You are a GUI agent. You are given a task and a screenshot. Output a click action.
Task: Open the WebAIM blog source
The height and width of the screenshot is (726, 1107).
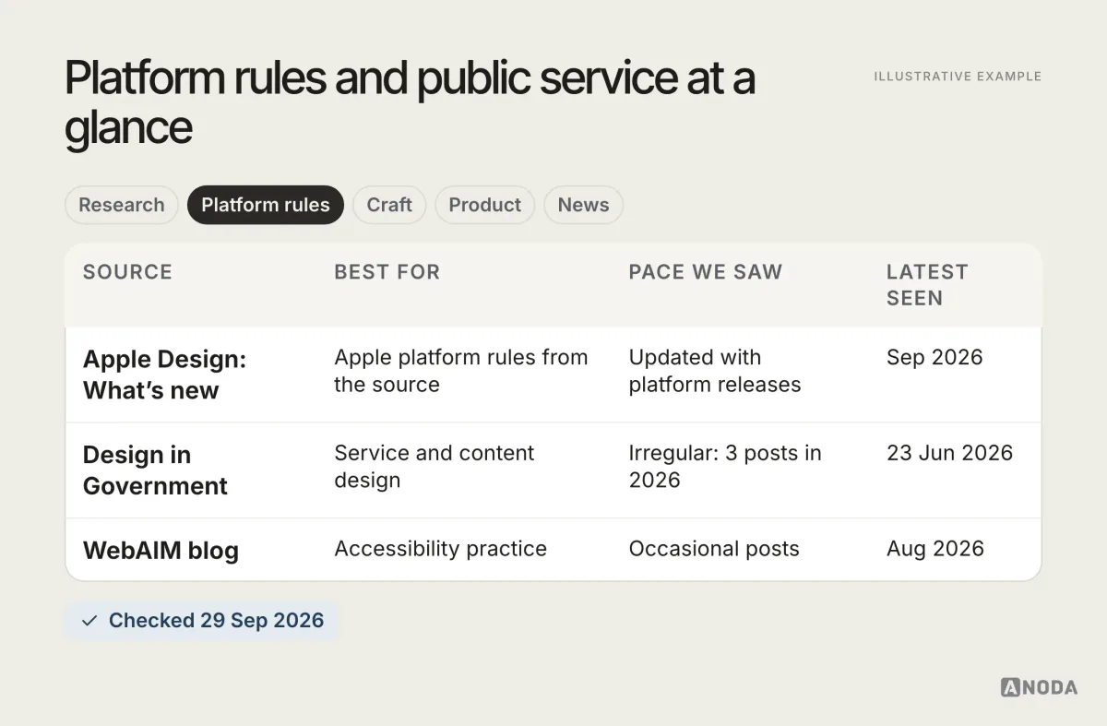click(x=161, y=551)
